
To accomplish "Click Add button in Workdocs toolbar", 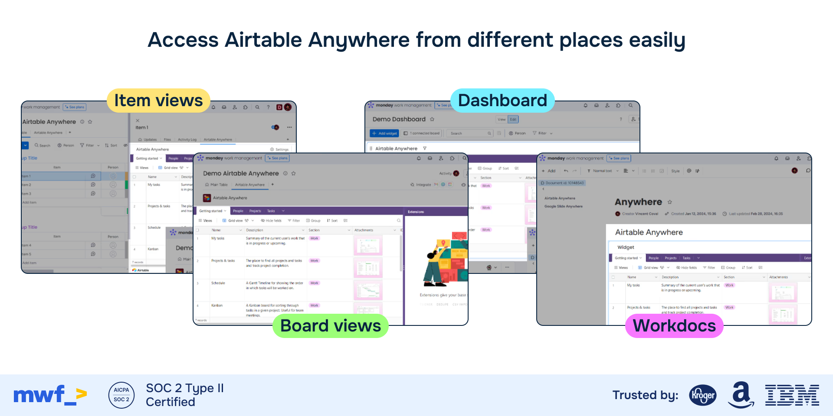I will tap(548, 171).
